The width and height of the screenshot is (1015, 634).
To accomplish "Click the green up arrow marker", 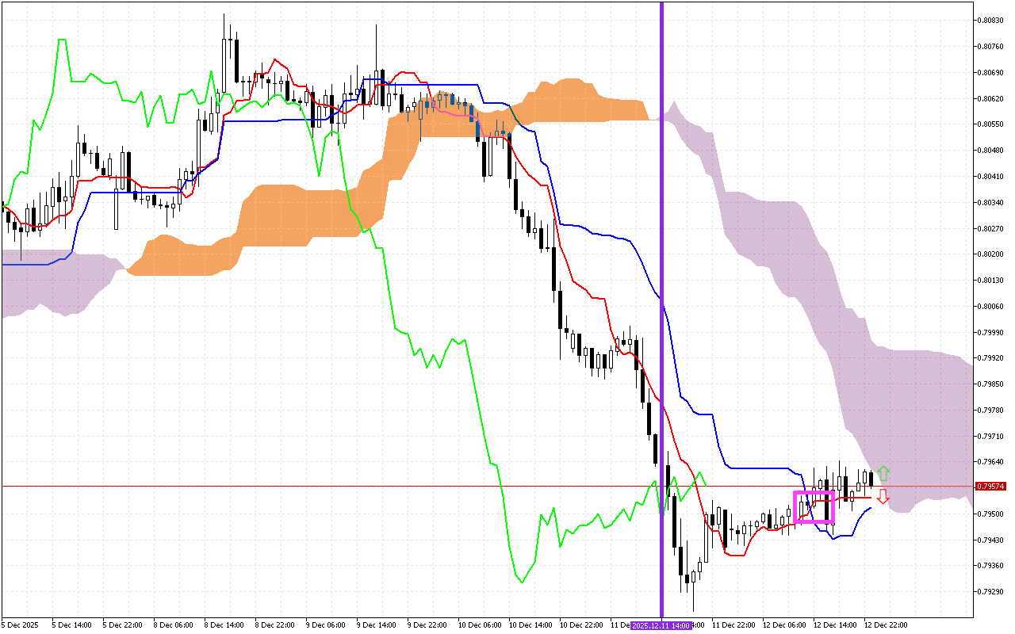I will click(x=883, y=474).
